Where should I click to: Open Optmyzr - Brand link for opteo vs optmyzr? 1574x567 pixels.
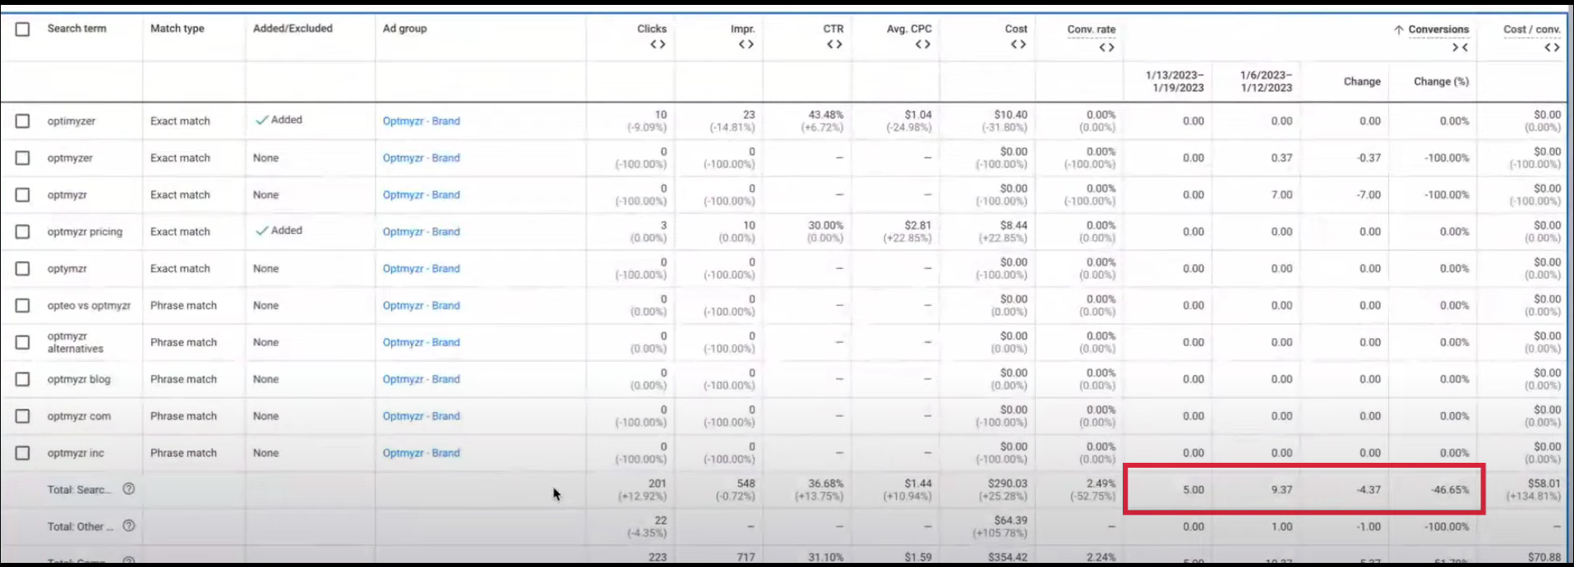point(421,305)
